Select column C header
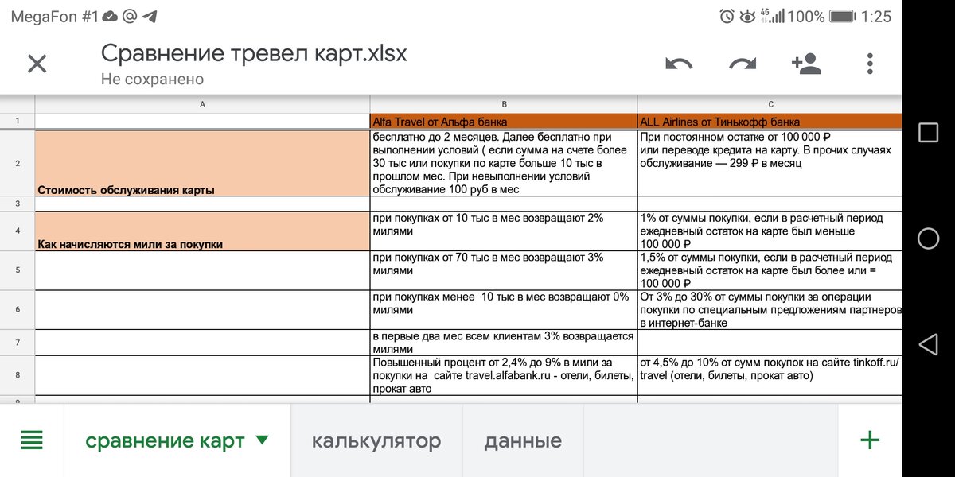 (770, 104)
